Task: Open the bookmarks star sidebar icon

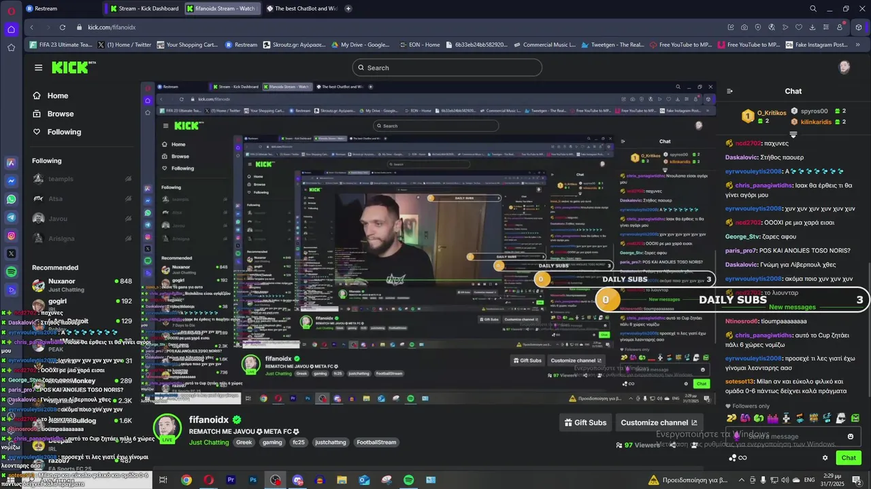Action: point(11,48)
